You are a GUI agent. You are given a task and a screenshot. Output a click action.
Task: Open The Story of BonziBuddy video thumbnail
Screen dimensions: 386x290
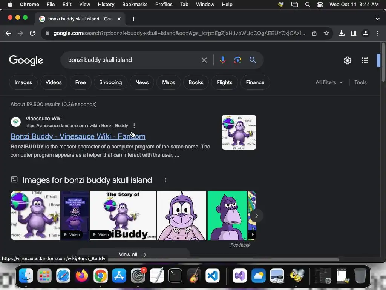pyautogui.click(x=123, y=216)
